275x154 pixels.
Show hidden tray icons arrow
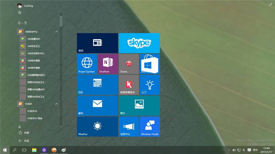tap(229, 150)
